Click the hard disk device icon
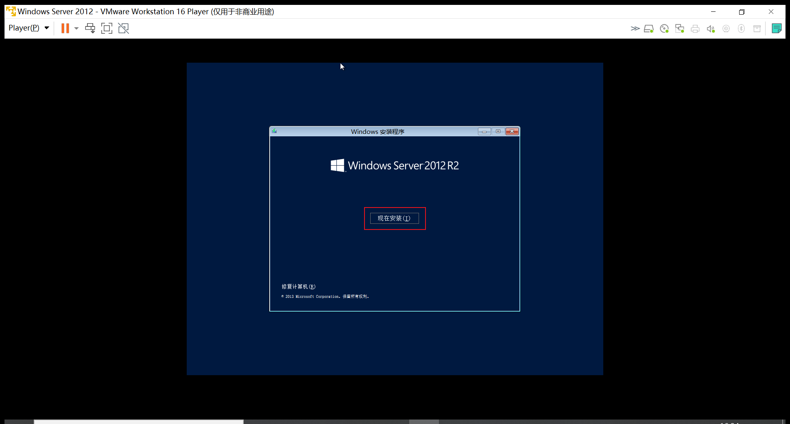The image size is (790, 424). tap(649, 28)
